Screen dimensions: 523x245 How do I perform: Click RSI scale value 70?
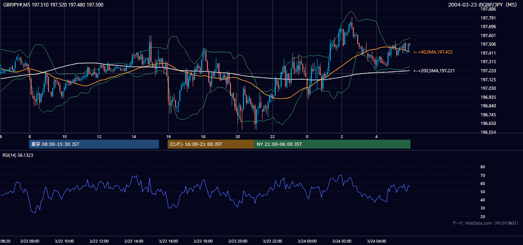pos(482,175)
